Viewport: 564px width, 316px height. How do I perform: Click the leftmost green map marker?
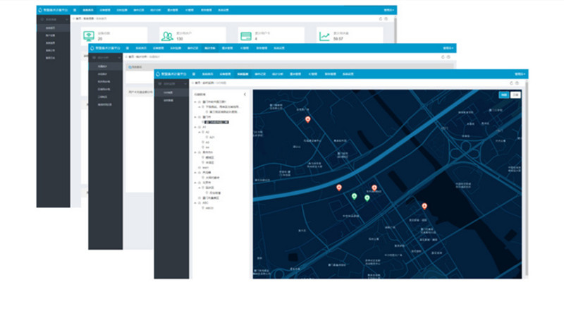click(x=354, y=195)
